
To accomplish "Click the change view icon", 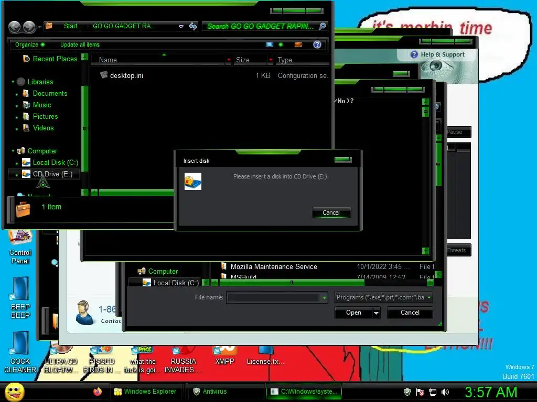I will coord(270,44).
